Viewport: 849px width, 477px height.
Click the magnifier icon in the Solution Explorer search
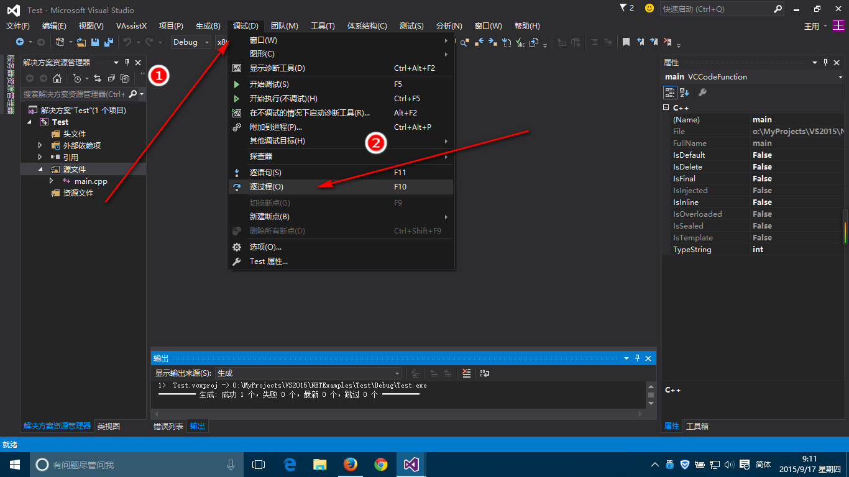132,94
